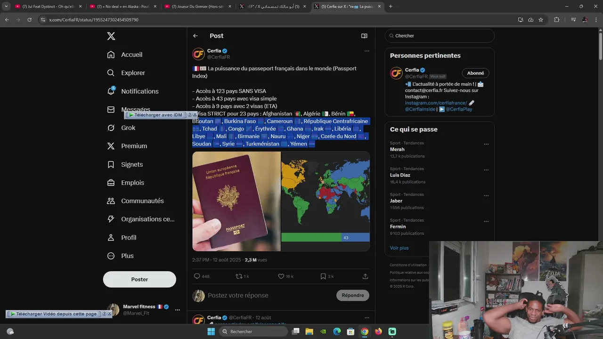
Task: Launch Firefox from the taskbar
Action: coord(378,331)
